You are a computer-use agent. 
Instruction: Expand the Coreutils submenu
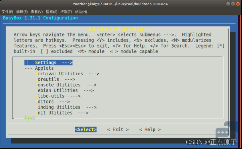coord(55,79)
